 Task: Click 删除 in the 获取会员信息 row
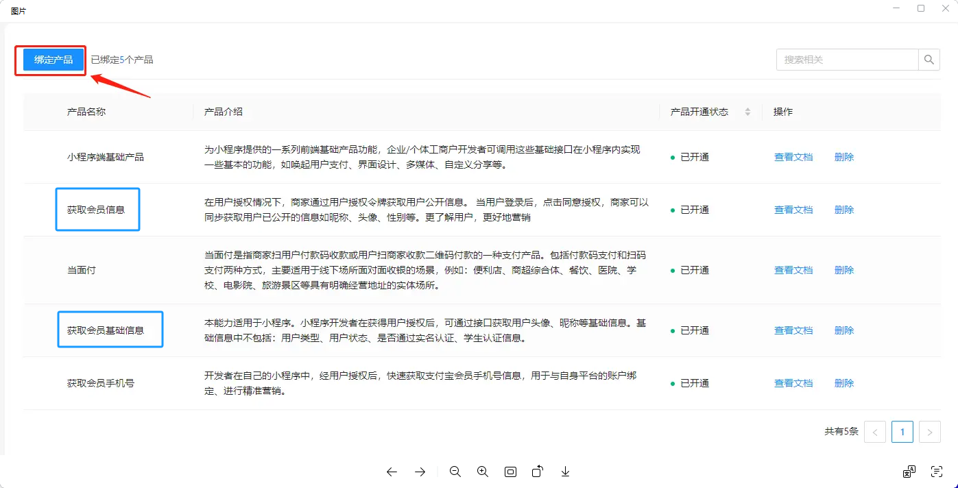tap(843, 210)
